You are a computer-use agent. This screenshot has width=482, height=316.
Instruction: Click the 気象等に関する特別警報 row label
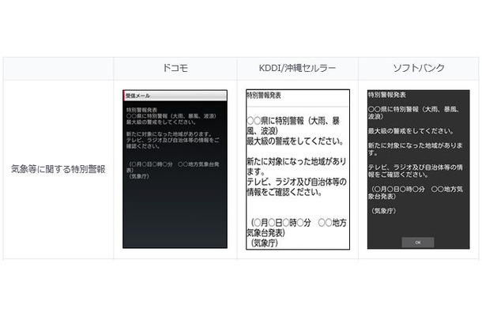pos(58,169)
